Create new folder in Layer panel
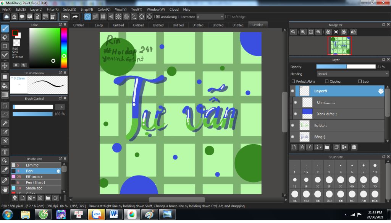 [327, 147]
